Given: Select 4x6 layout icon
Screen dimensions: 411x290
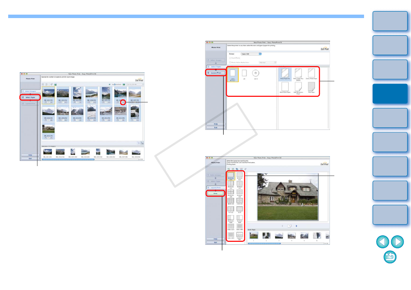Looking at the screenshot, I should [x=240, y=210].
